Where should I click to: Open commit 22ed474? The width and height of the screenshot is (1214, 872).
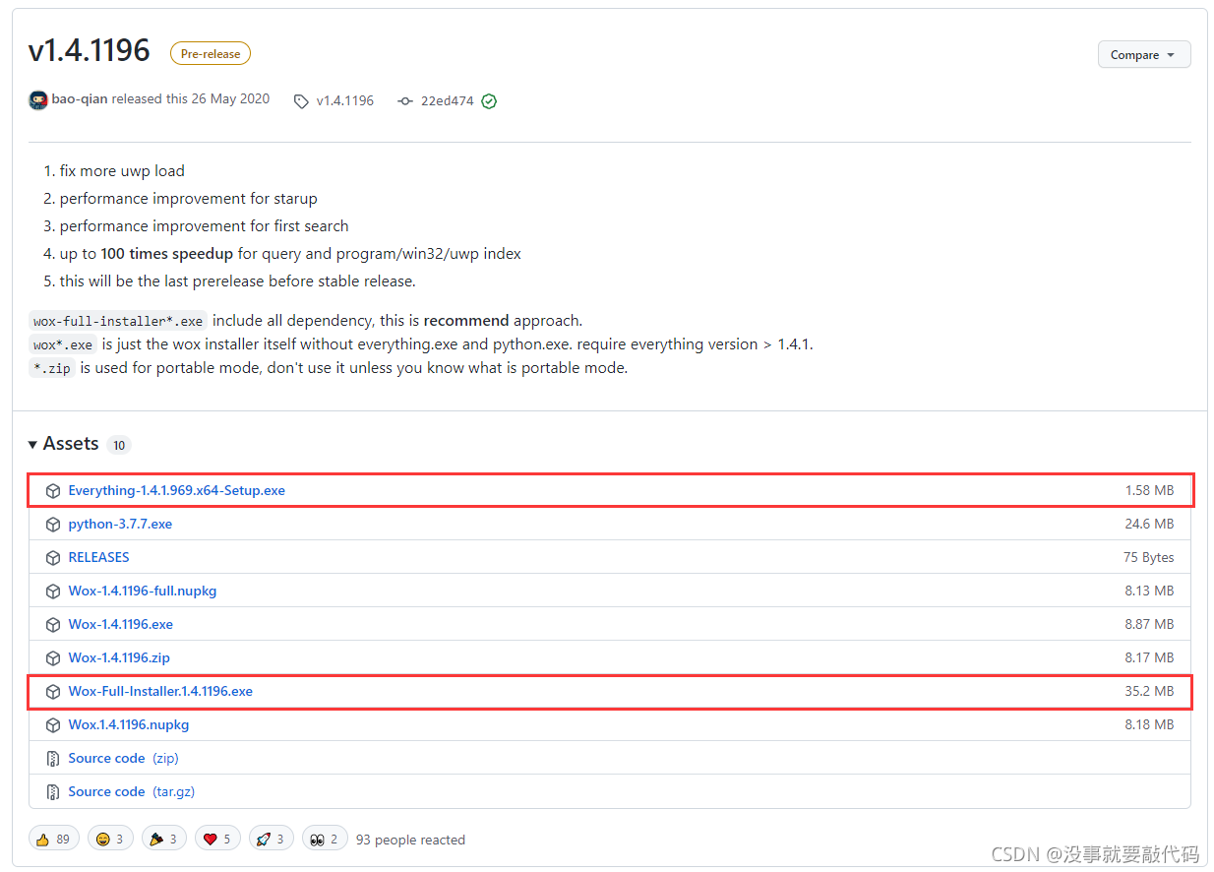point(448,100)
